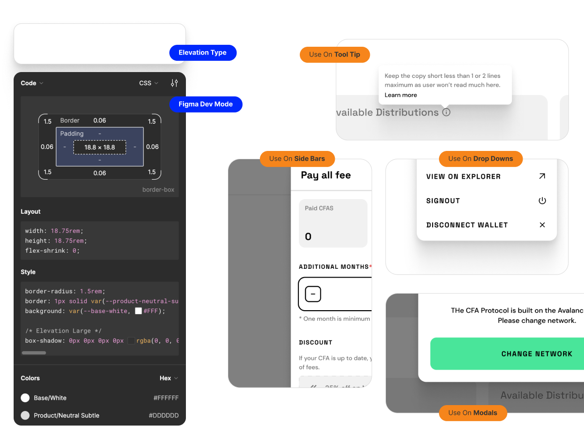Open the Hex format dropdown in Colors panel
Viewport: 584px width, 446px height.
pos(168,378)
